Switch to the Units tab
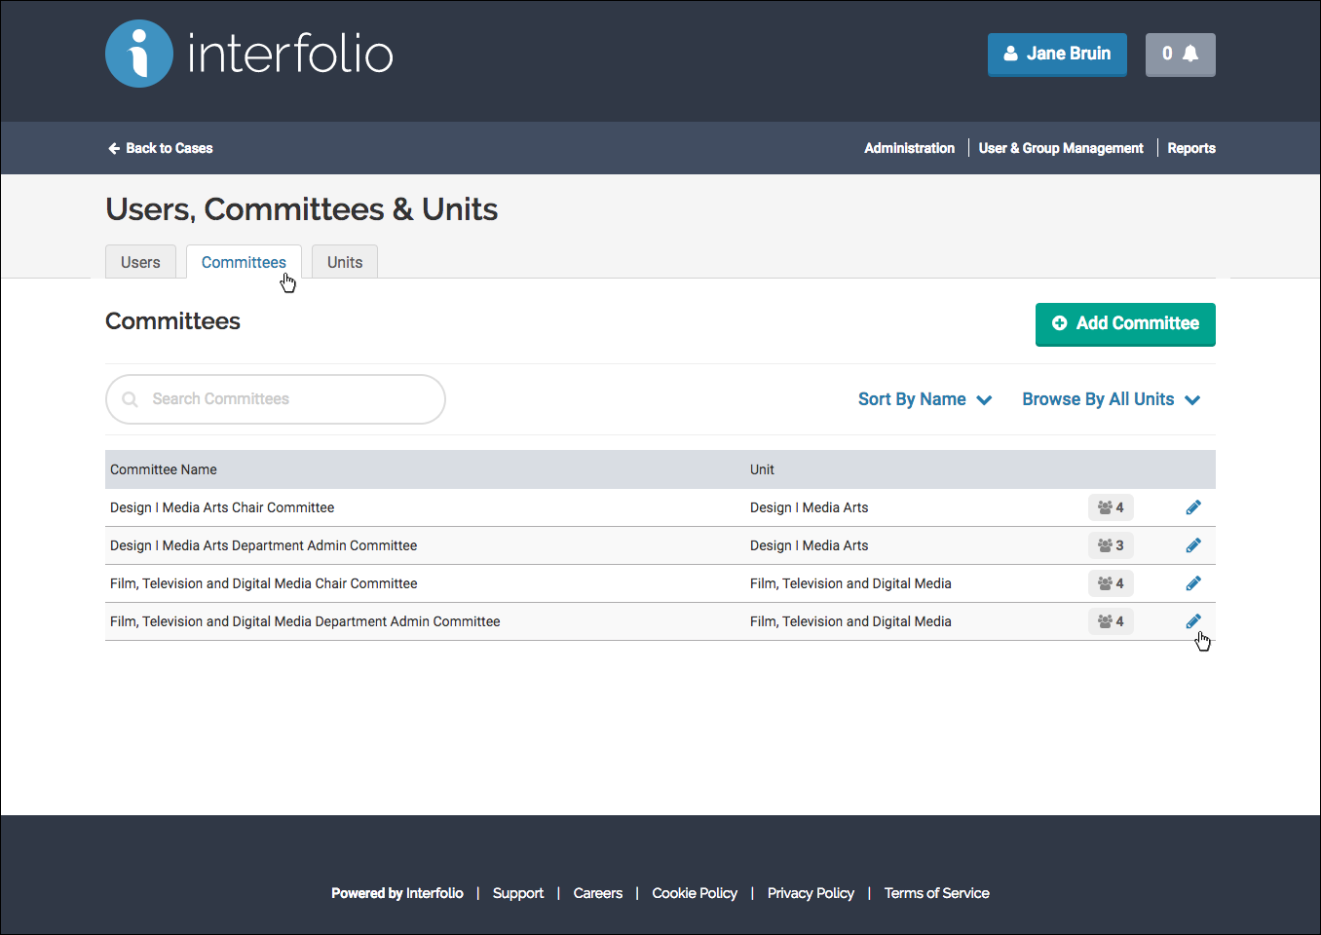This screenshot has height=935, width=1321. coord(345,262)
